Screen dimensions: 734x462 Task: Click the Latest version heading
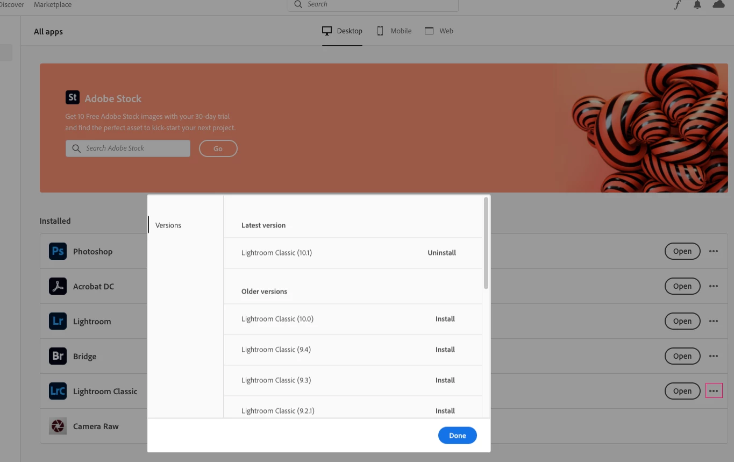pos(263,225)
